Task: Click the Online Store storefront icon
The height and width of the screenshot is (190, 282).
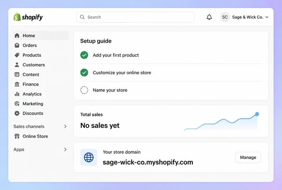Action: [x=17, y=136]
